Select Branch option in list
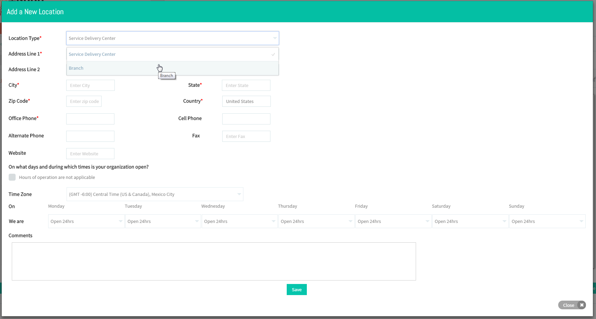 tap(173, 68)
